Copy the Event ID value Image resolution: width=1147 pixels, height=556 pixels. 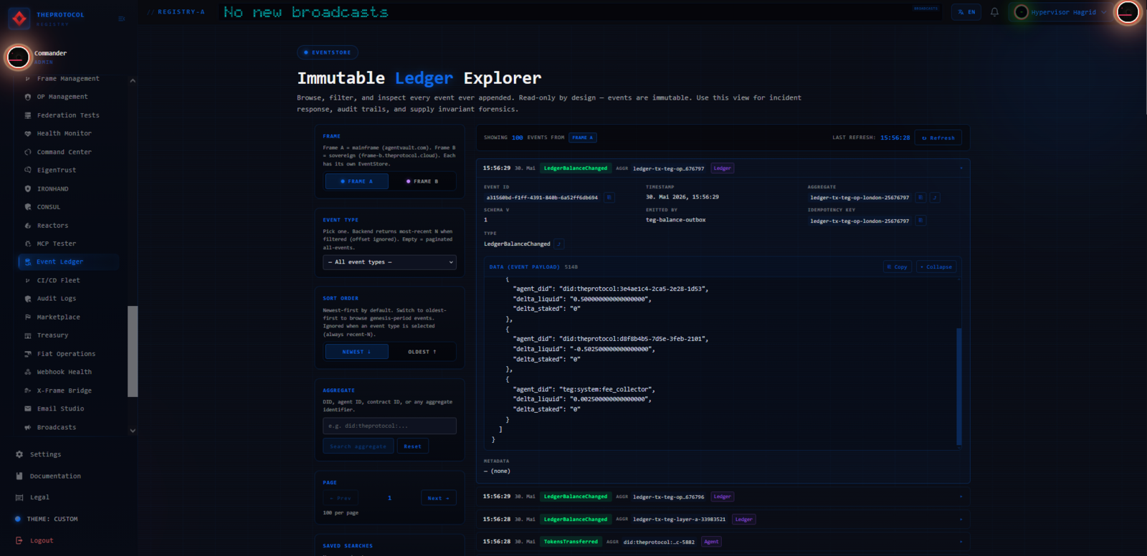609,198
